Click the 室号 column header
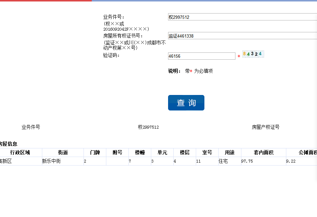This screenshot has height=217, width=317. (207, 153)
